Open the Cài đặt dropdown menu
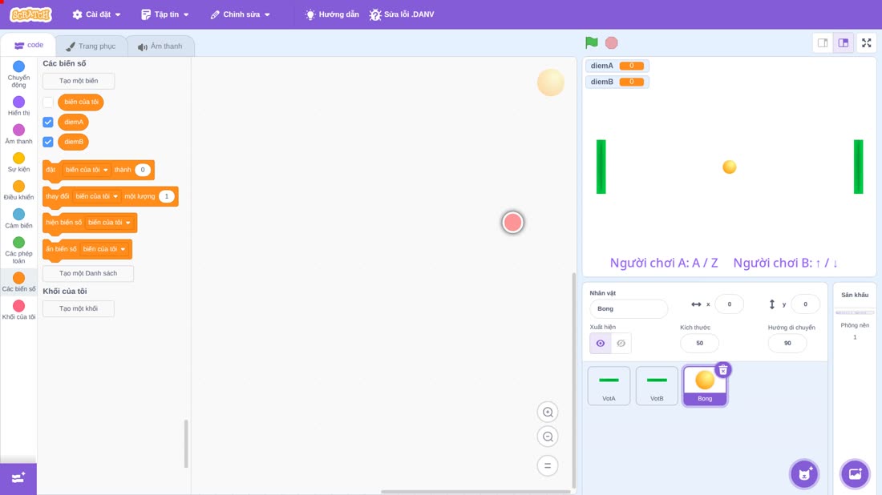The height and width of the screenshot is (495, 882). click(x=97, y=14)
